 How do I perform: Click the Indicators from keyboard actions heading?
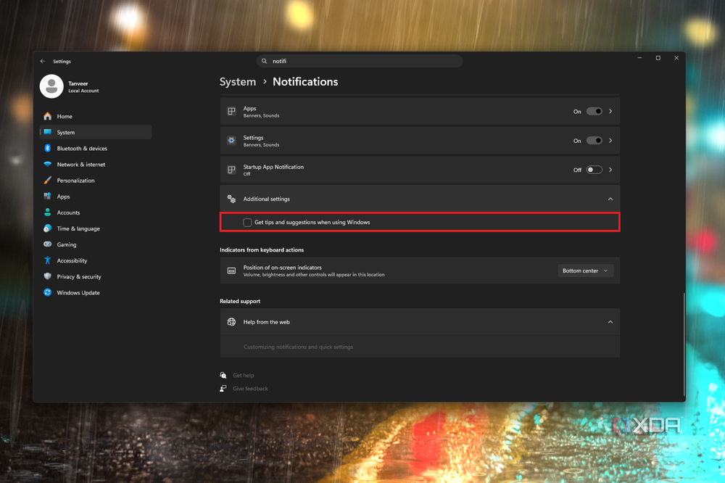(x=262, y=249)
